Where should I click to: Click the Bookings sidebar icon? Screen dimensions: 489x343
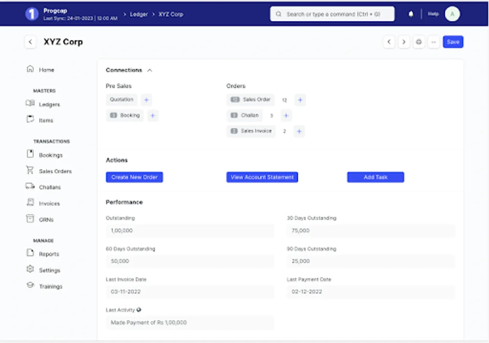[x=30, y=154]
